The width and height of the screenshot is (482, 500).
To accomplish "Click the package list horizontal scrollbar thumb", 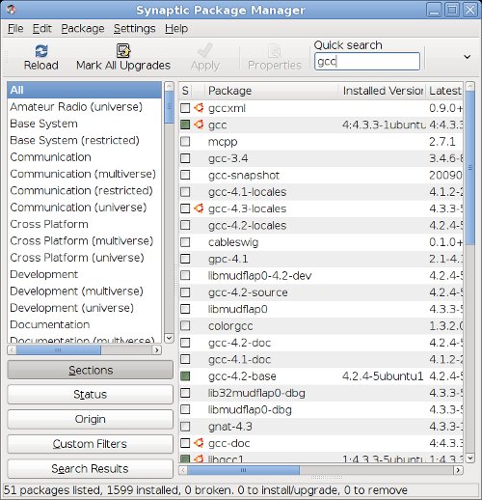I will (243, 470).
